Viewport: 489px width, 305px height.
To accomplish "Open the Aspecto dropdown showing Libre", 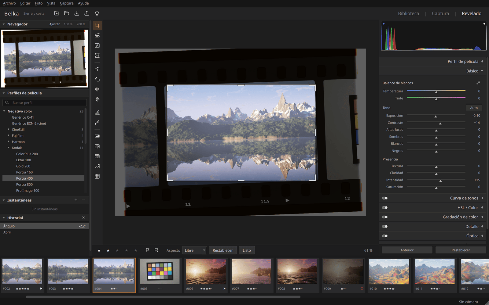I will click(x=194, y=250).
